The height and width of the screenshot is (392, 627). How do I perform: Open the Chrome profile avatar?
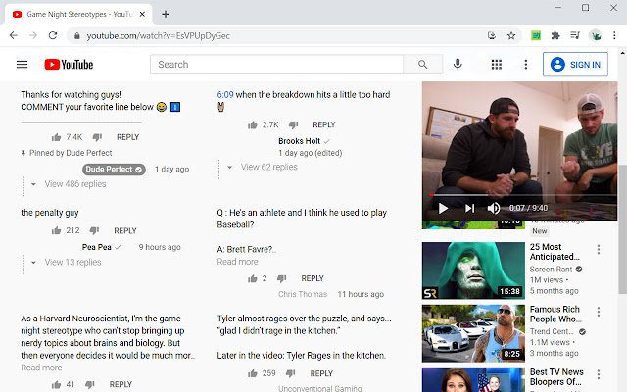tap(595, 35)
